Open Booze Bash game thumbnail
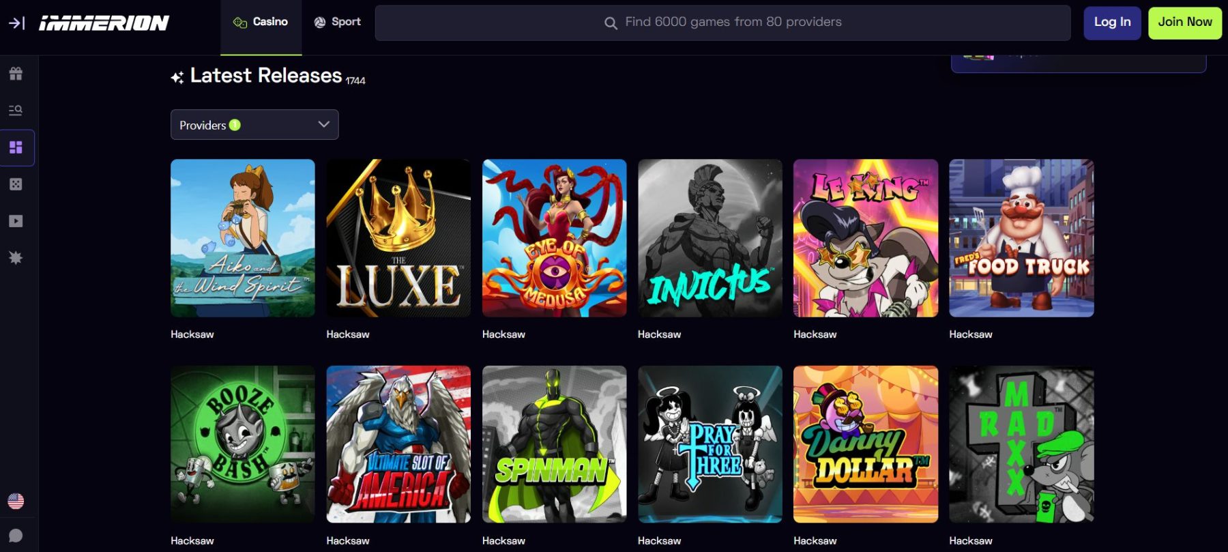Image resolution: width=1228 pixels, height=552 pixels. (243, 444)
